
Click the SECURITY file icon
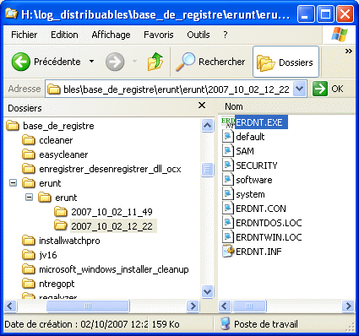pyautogui.click(x=228, y=165)
